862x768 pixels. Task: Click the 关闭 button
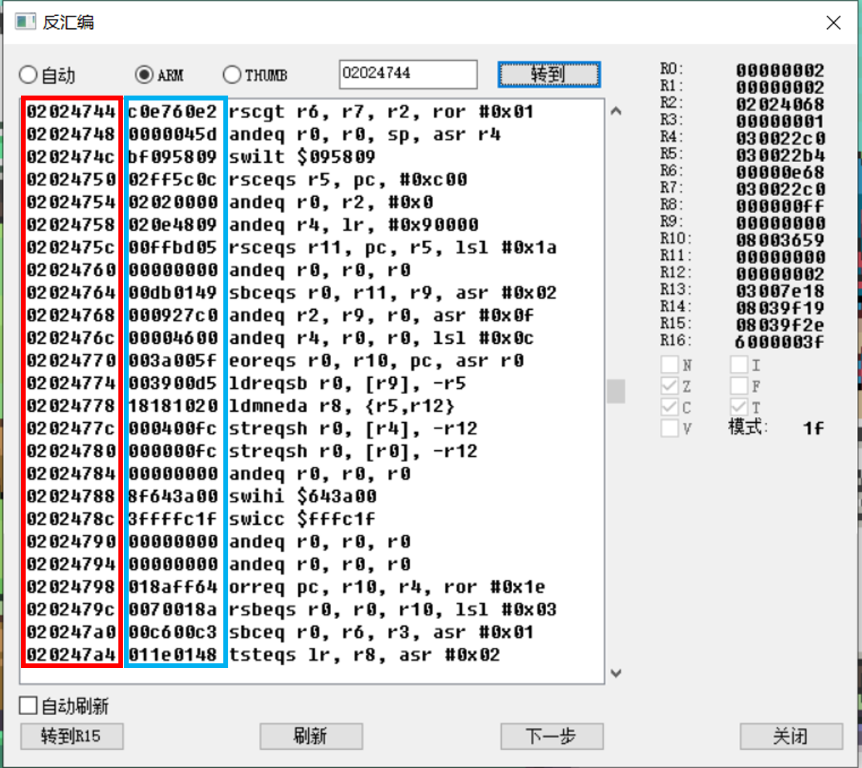791,736
